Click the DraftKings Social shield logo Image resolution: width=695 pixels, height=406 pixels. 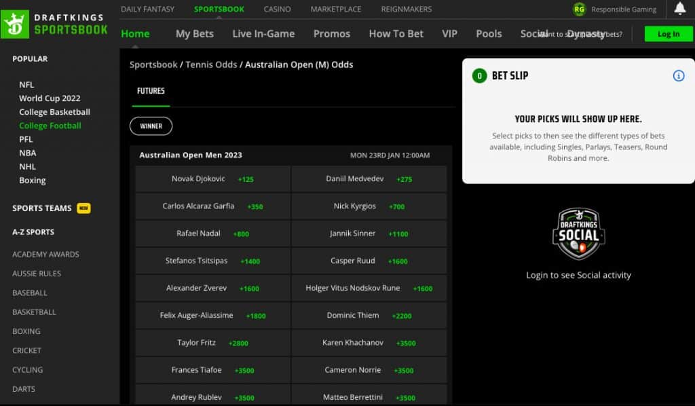[578, 234]
